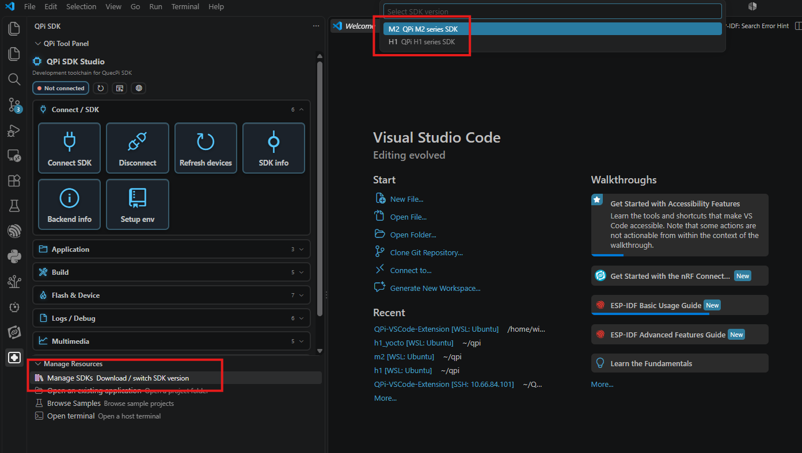
Task: Open the Run and Debug view
Action: coord(14,130)
